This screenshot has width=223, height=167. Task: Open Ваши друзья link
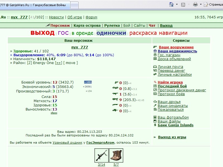[169, 102]
